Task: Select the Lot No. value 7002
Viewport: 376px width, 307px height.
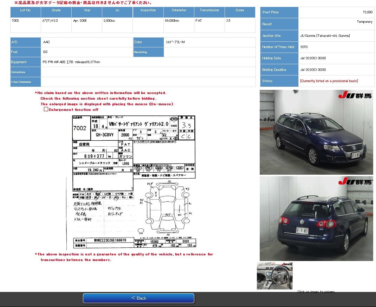Action: click(15, 21)
